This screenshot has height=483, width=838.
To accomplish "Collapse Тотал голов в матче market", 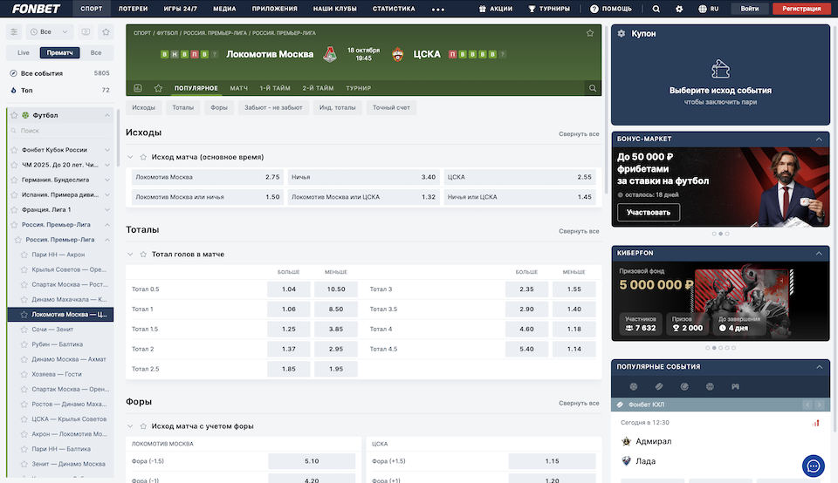I will (x=130, y=254).
